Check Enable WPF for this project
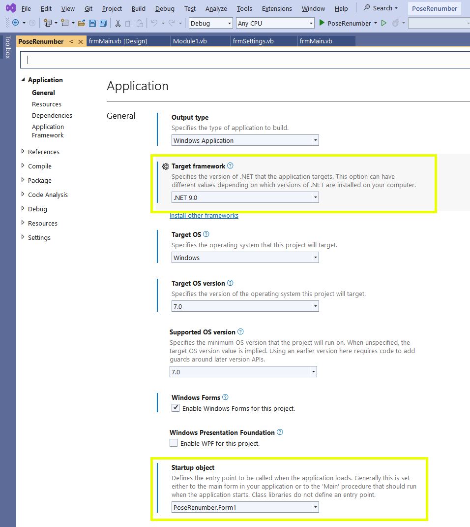The image size is (470, 527). (x=174, y=443)
